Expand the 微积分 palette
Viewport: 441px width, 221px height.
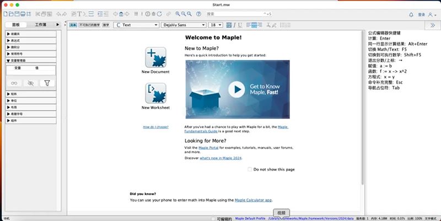tap(31, 47)
